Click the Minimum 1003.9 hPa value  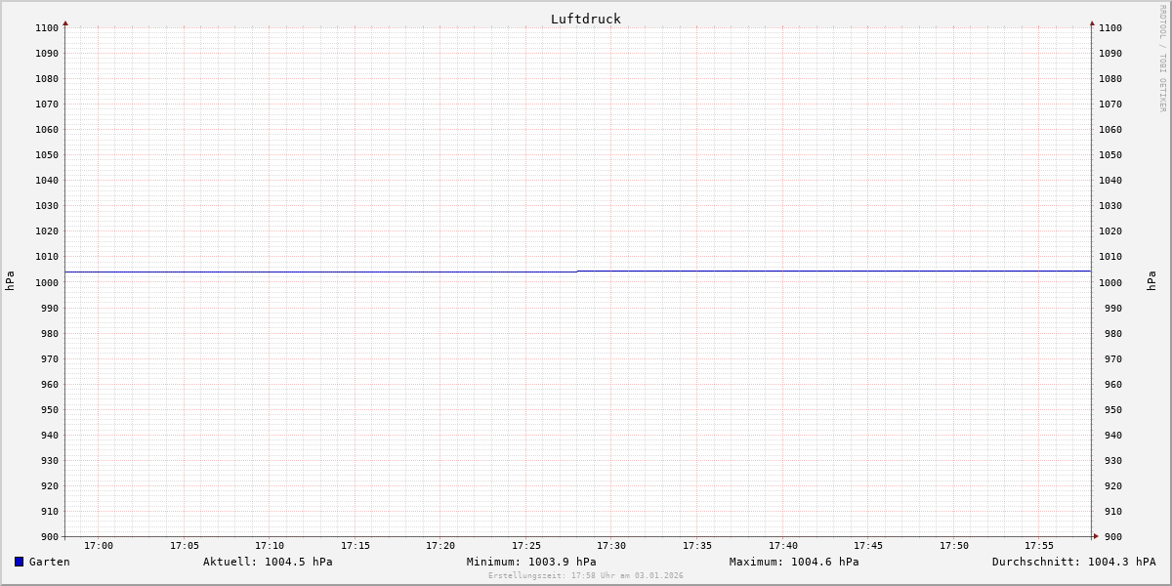click(x=531, y=562)
